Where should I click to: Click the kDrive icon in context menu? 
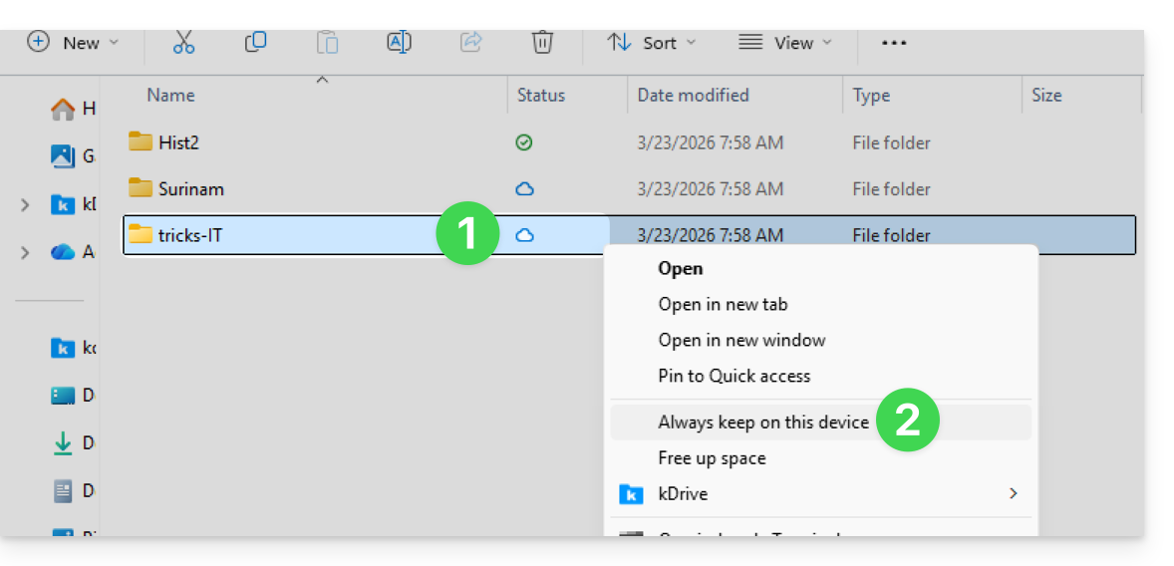click(x=631, y=494)
